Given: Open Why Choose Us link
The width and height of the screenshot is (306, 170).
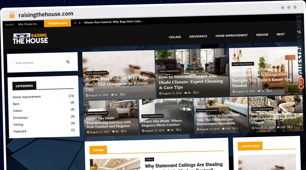Looking at the screenshot, I should (x=27, y=24).
